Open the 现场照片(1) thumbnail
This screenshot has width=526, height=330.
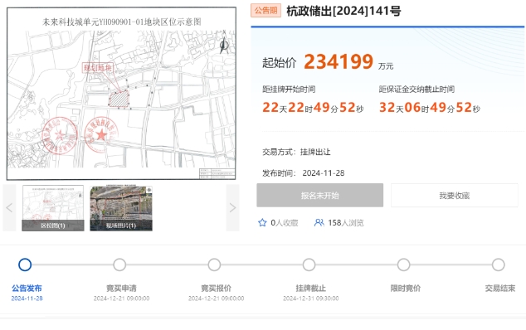pyautogui.click(x=121, y=208)
